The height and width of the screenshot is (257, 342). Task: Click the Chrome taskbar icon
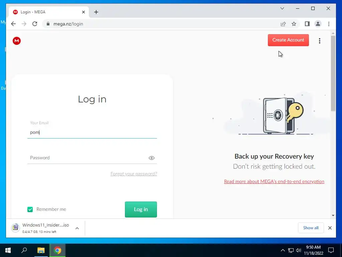coord(57,250)
